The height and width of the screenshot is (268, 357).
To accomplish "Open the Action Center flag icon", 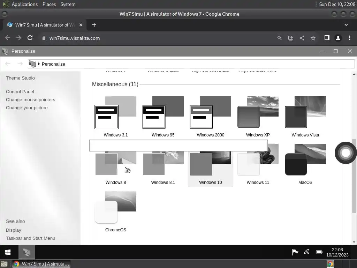I will pyautogui.click(x=295, y=252).
